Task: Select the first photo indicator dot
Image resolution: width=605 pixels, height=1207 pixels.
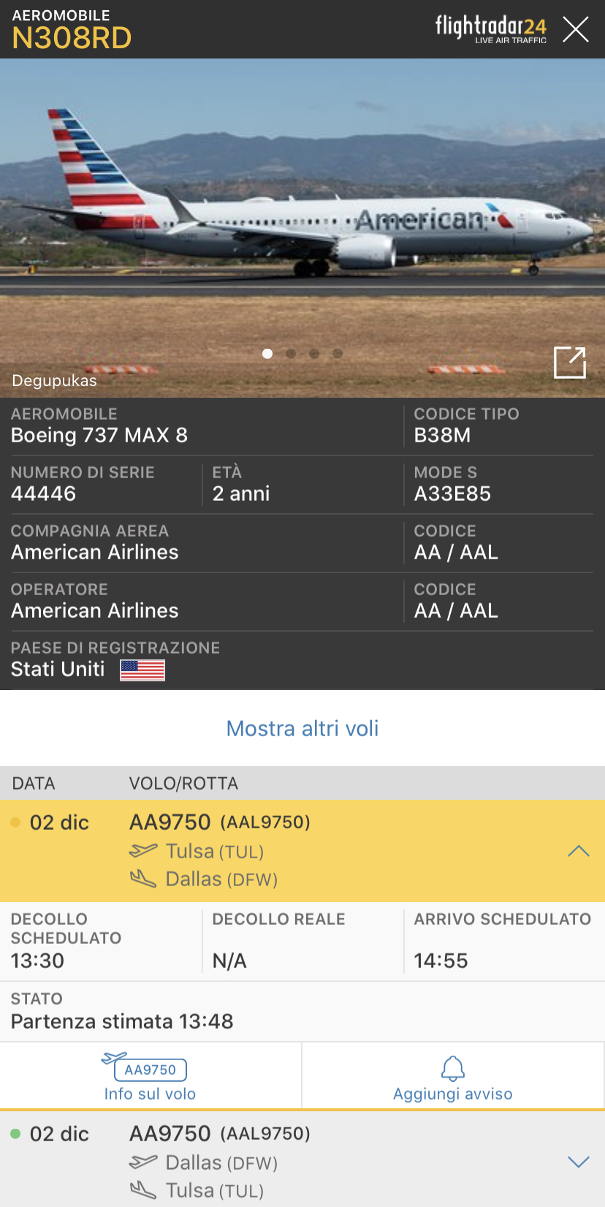Action: pyautogui.click(x=267, y=354)
